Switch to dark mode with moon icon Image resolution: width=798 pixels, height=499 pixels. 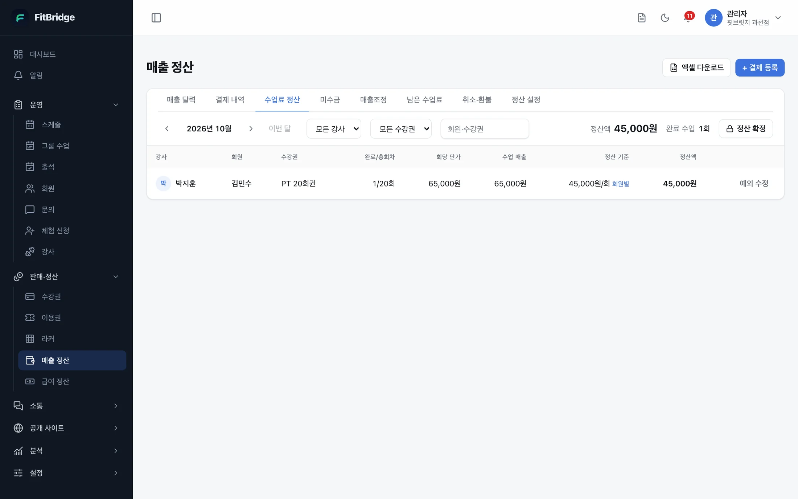665,18
